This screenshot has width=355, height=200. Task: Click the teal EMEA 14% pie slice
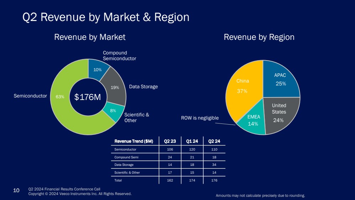tap(253, 122)
